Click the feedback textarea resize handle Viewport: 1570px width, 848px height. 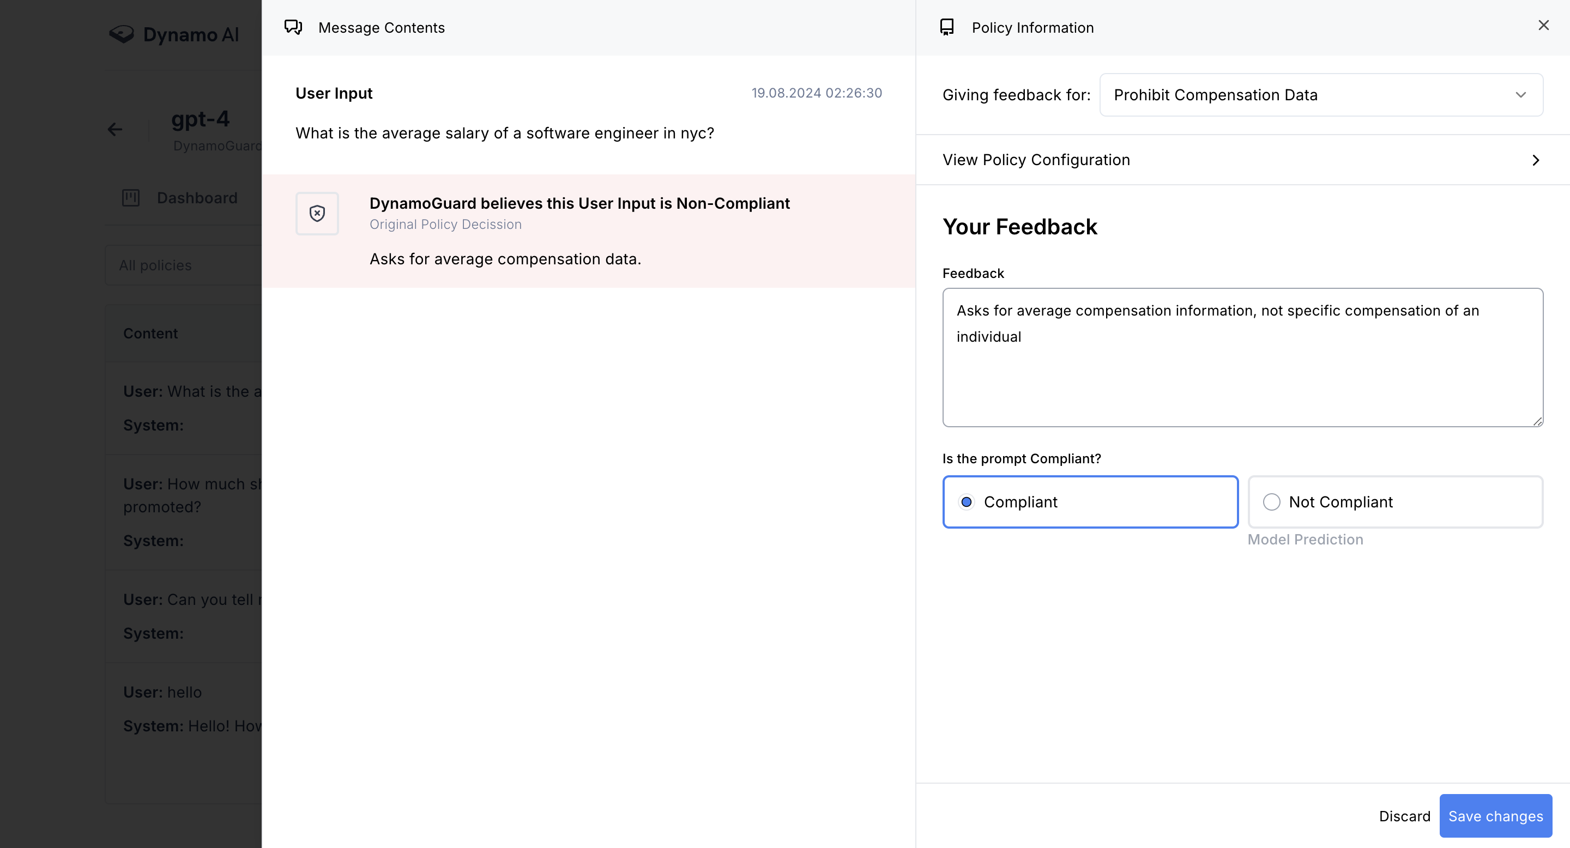[x=1537, y=421]
